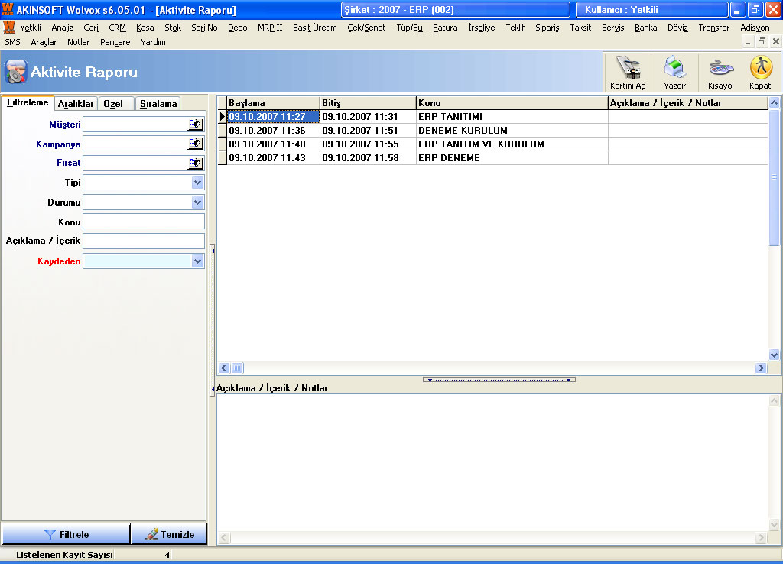Image resolution: width=783 pixels, height=564 pixels.
Task: Click grid horizontal scrollbar left arrow
Action: coord(224,368)
